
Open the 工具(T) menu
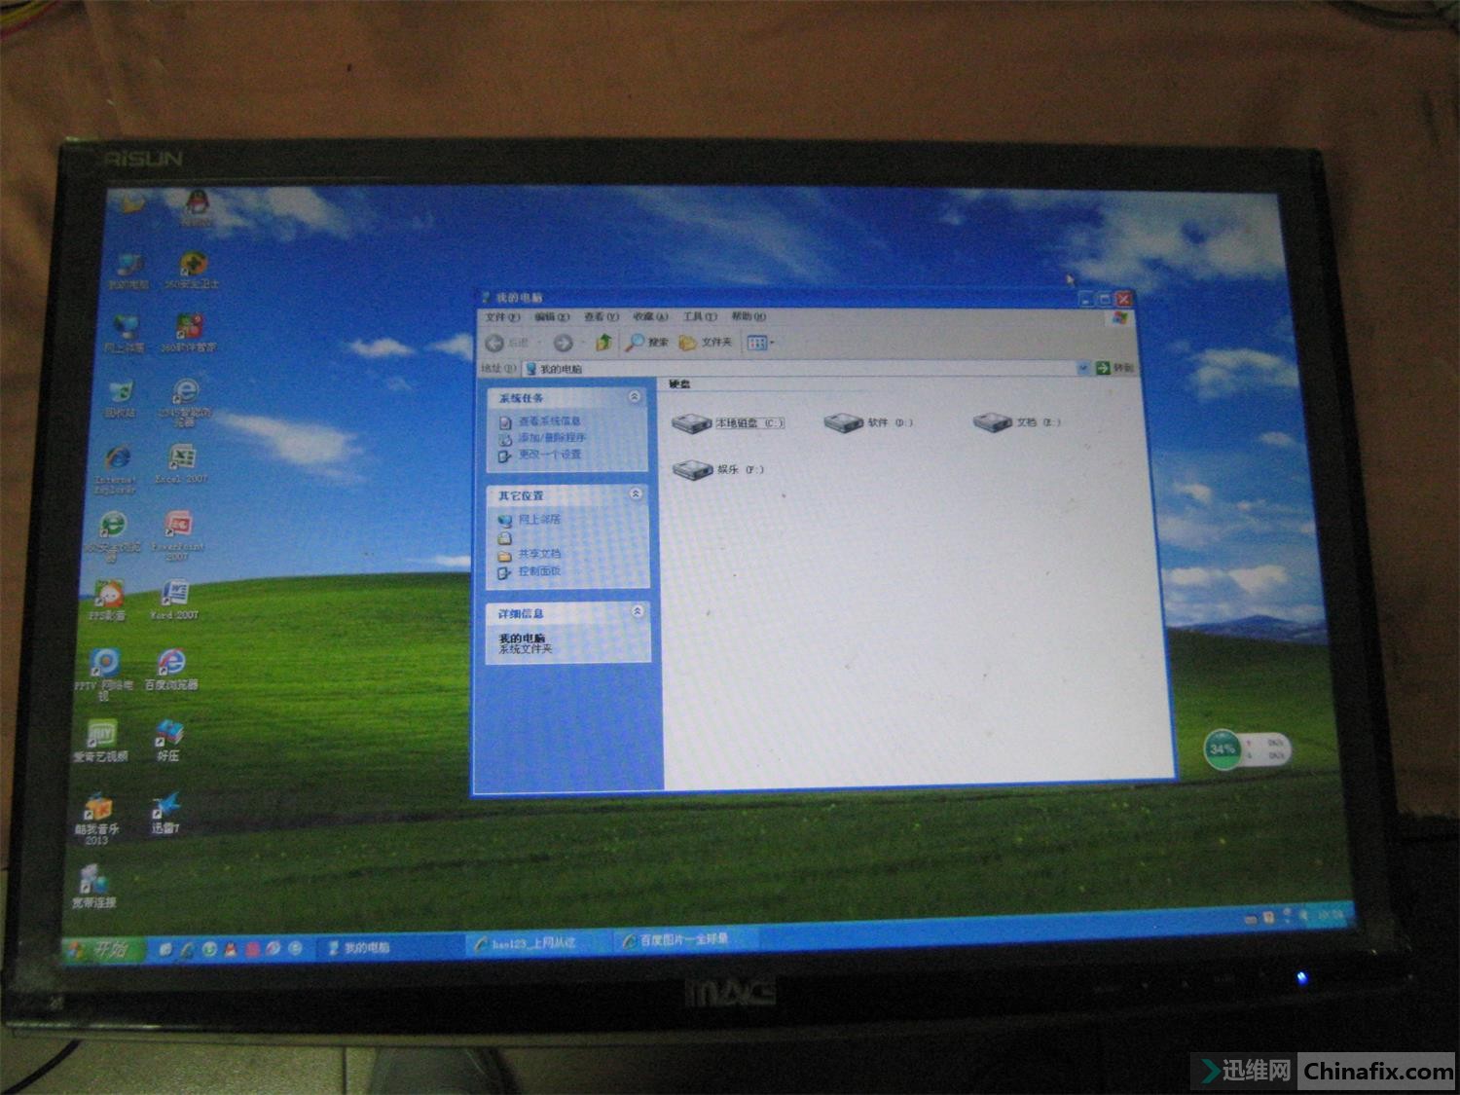click(699, 316)
